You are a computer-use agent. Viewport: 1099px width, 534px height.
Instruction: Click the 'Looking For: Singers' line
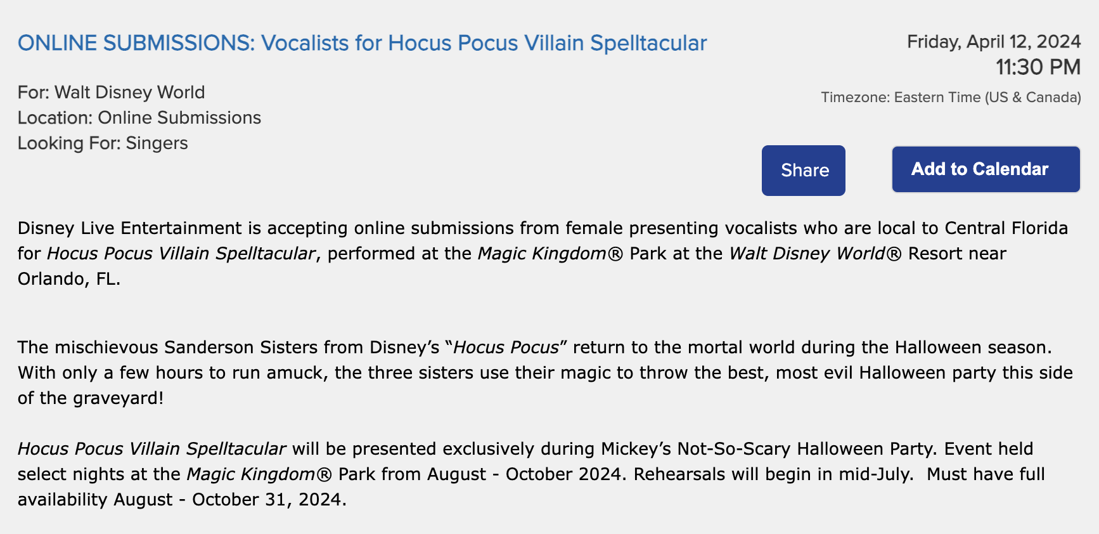coord(103,143)
